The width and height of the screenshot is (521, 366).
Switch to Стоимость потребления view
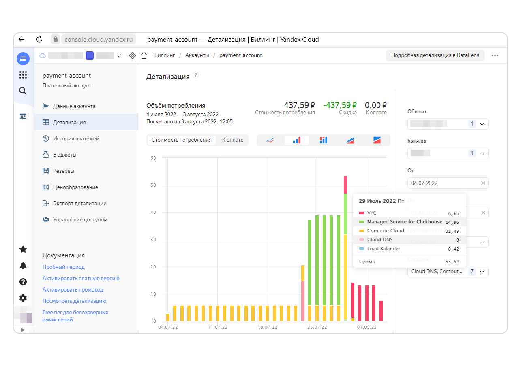pos(182,140)
